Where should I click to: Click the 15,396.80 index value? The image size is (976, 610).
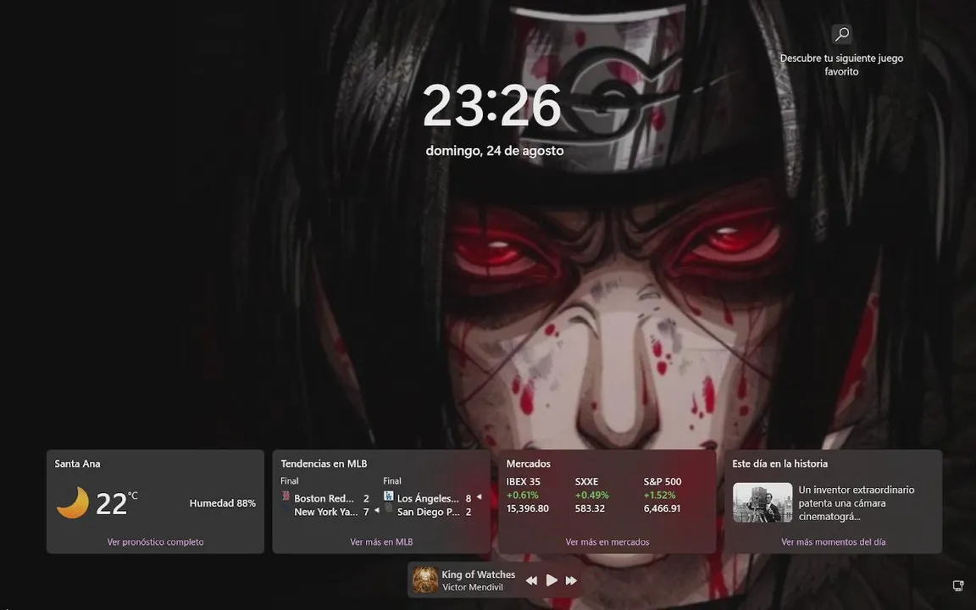(x=527, y=508)
